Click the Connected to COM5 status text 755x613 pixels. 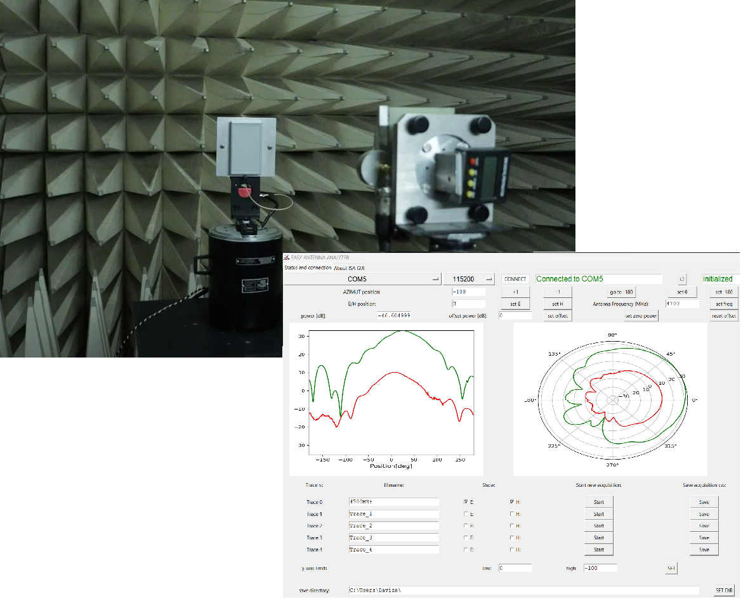tap(570, 279)
